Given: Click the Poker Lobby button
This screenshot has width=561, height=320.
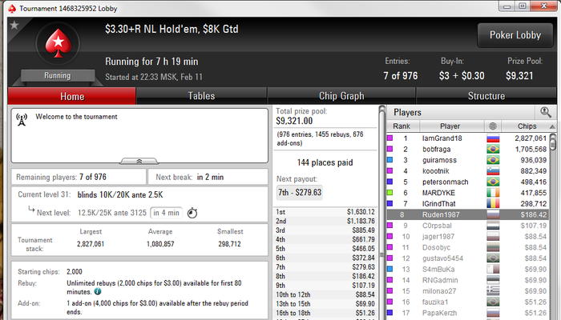Looking at the screenshot, I should click(x=515, y=35).
